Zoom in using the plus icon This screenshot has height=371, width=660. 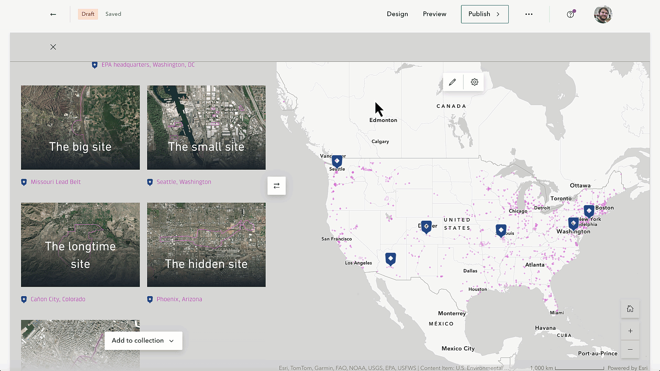click(x=630, y=330)
